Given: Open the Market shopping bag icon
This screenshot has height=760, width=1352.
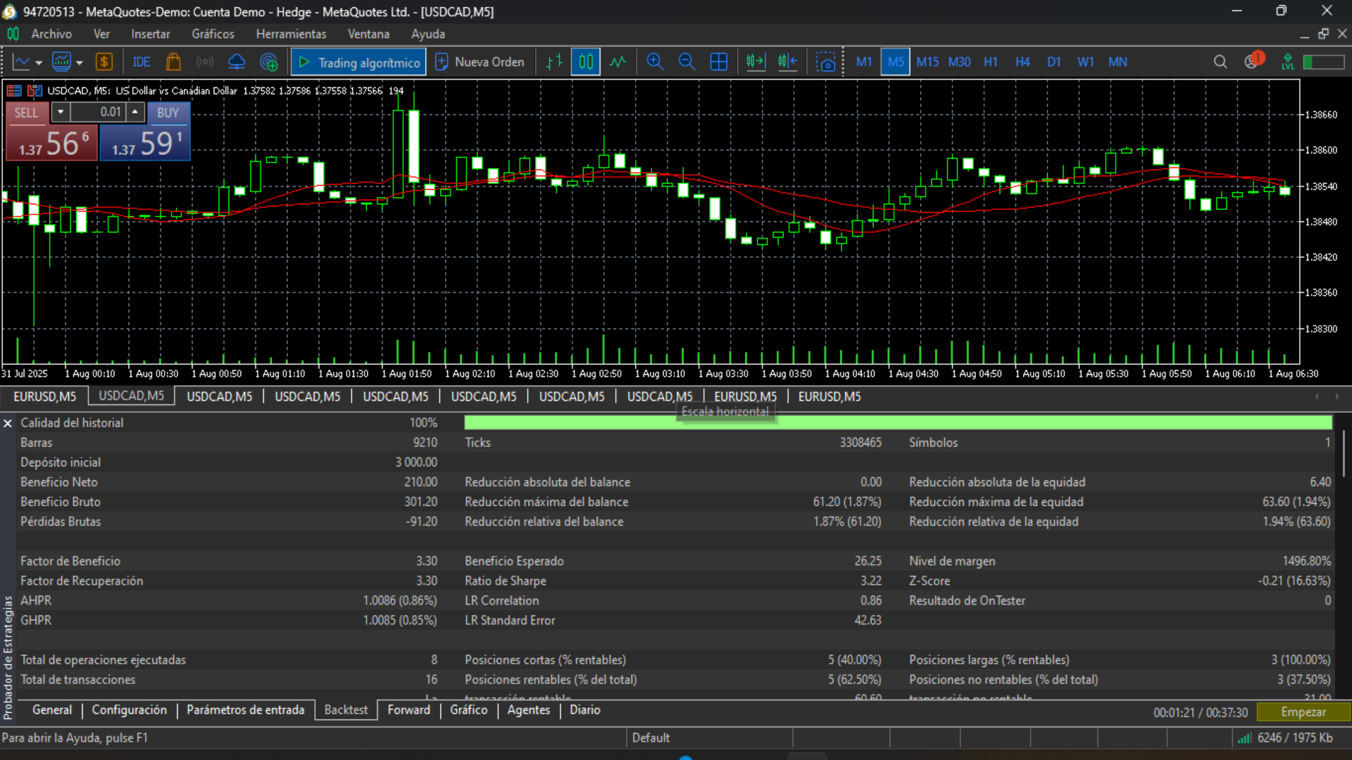Looking at the screenshot, I should (173, 62).
